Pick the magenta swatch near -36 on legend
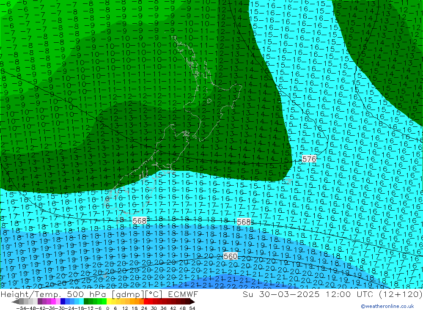This screenshot has width=423, height=310. tap(53, 302)
